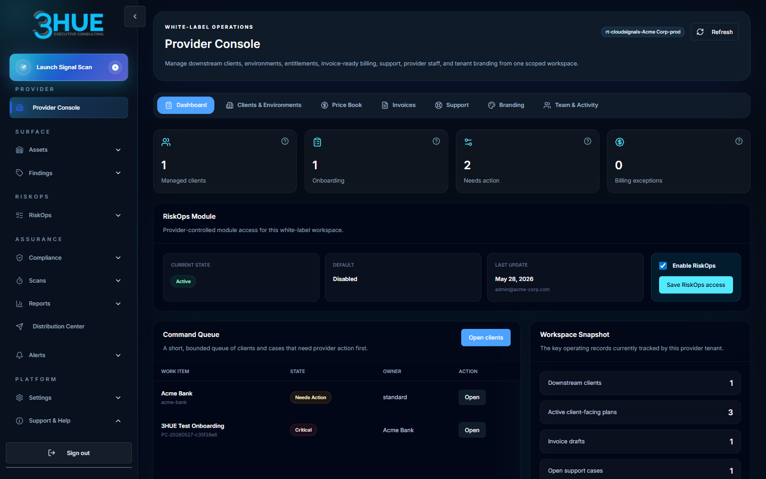Image resolution: width=766 pixels, height=479 pixels.
Task: Click the Billing exceptions dollar icon
Action: tap(620, 142)
